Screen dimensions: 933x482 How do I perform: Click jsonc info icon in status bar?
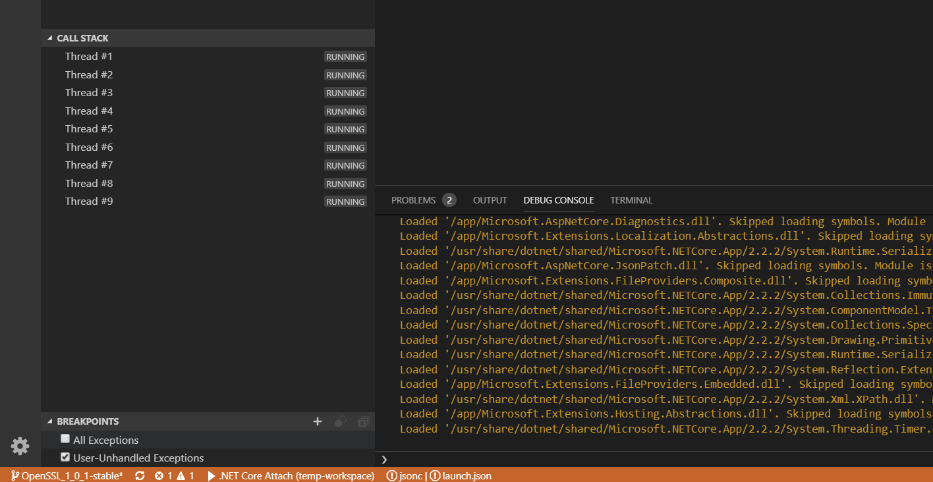point(392,475)
